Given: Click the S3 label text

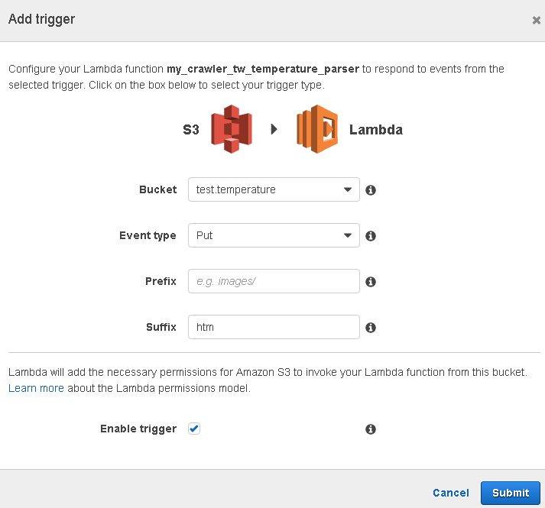Looking at the screenshot, I should pos(191,130).
